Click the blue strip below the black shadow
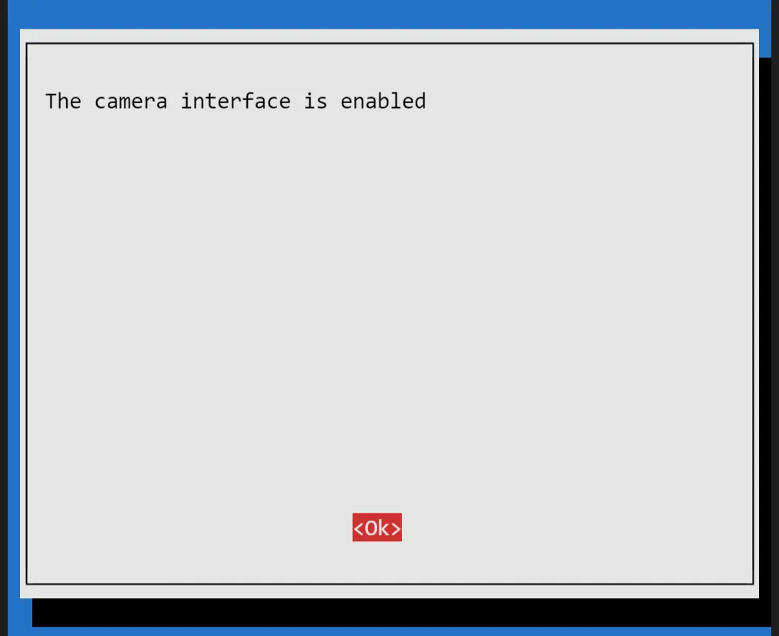The image size is (779, 636). [x=389, y=631]
